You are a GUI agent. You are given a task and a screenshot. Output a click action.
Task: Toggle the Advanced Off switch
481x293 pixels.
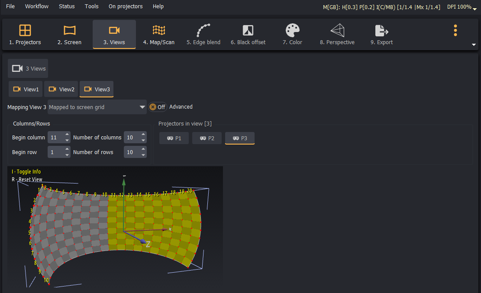[157, 107]
